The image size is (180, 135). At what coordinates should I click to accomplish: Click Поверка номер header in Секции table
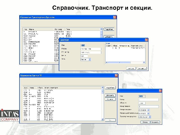pyautogui.click(x=124, y=46)
